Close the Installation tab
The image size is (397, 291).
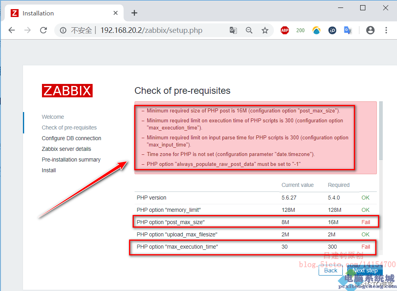click(116, 13)
